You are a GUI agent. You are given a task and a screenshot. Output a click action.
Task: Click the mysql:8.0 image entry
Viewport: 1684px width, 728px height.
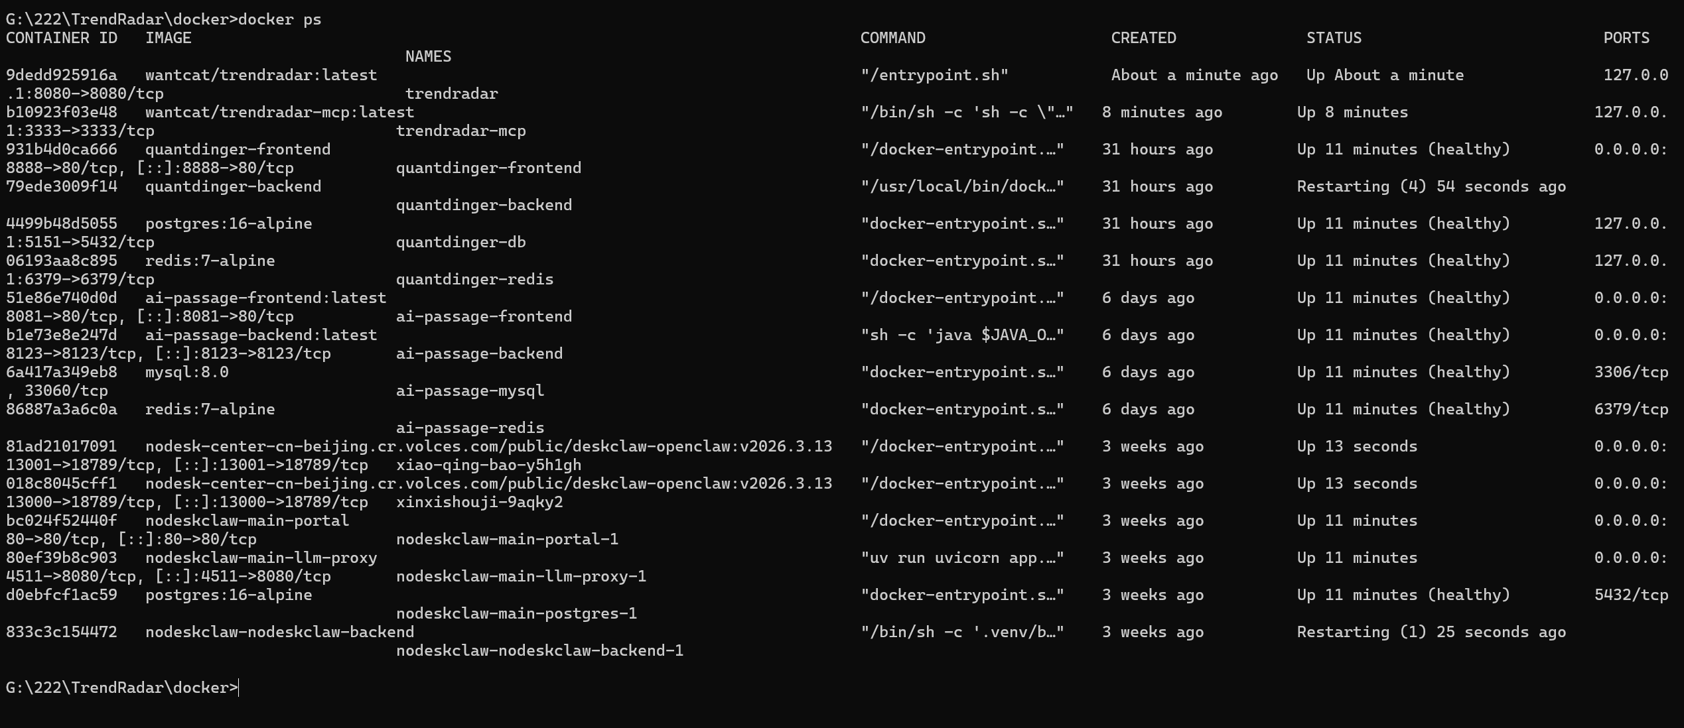[x=186, y=372]
